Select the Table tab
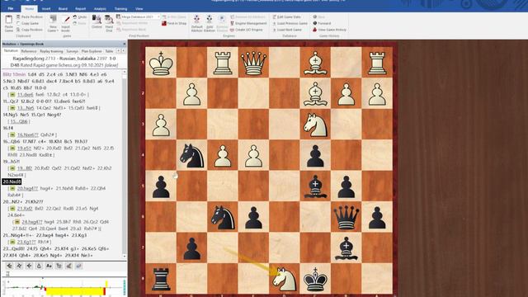The height and width of the screenshot is (297, 528). click(109, 51)
